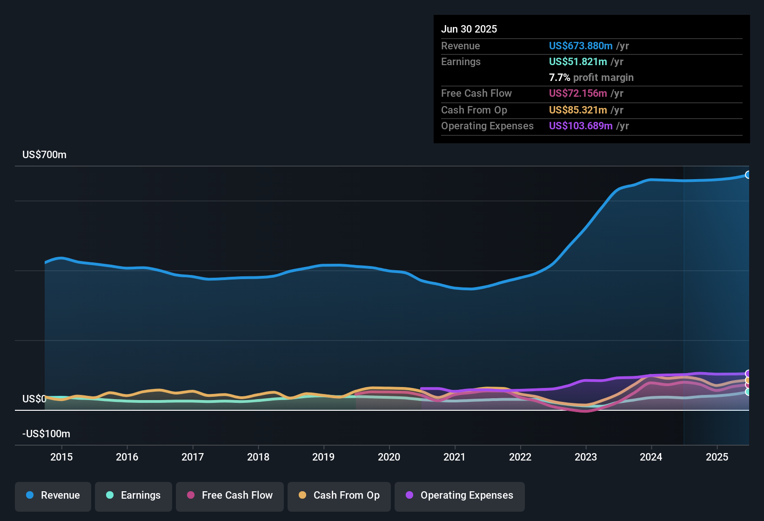Screen dimensions: 764x521
Task: Toggle the Earnings series in the legend
Action: 134,497
